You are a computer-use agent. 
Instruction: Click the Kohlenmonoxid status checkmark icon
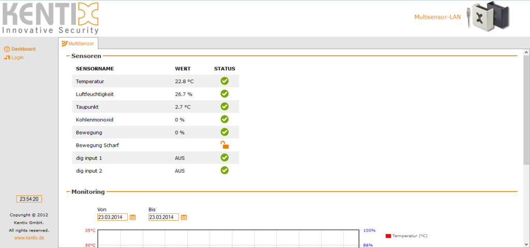pos(225,119)
